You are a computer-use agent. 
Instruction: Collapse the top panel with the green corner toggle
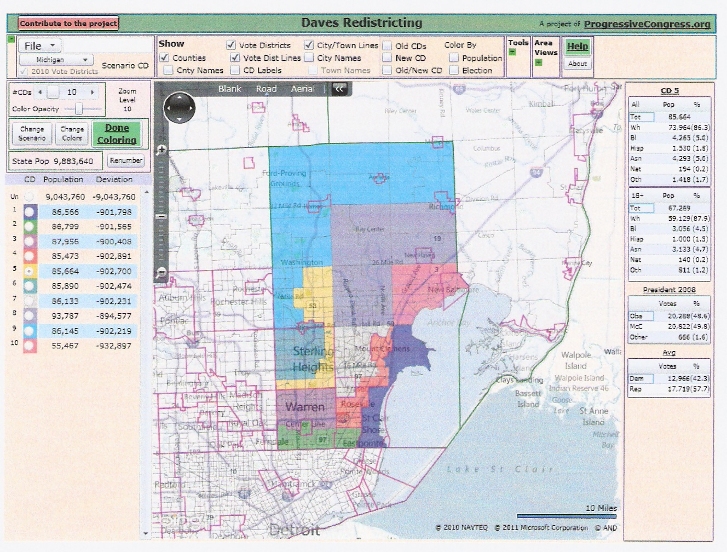coord(11,39)
